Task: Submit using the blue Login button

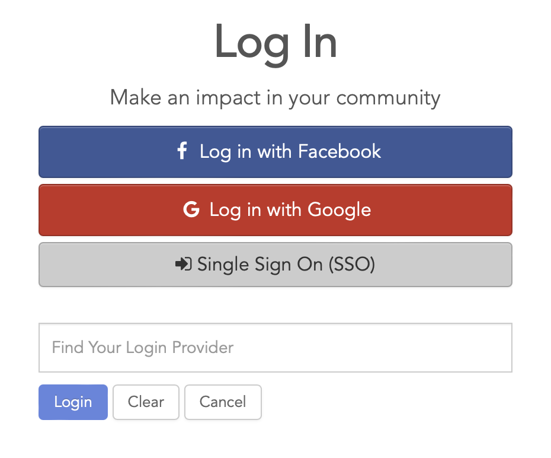Action: pos(73,402)
